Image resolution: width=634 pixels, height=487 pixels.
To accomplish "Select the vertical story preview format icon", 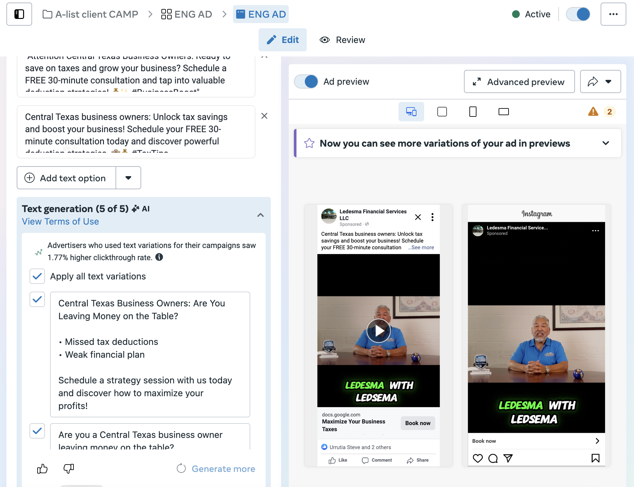I will coord(473,112).
